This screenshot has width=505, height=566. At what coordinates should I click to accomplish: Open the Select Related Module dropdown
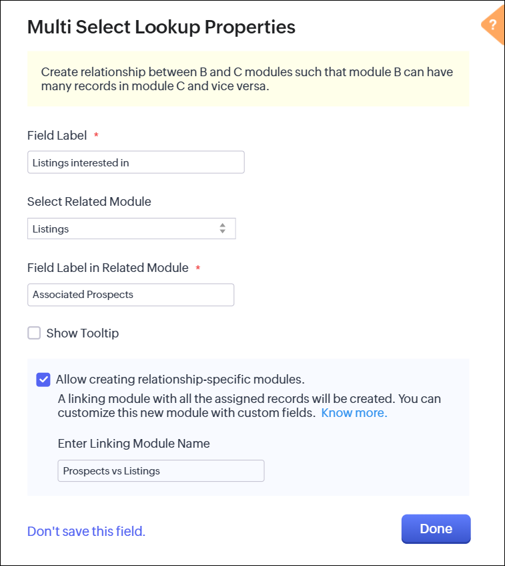pos(131,229)
